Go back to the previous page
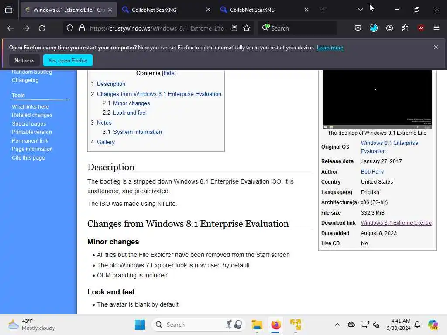The height and width of the screenshot is (335, 447). click(x=10, y=28)
